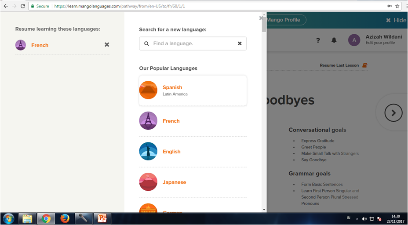Open PowerPoint from the taskbar

(x=102, y=218)
